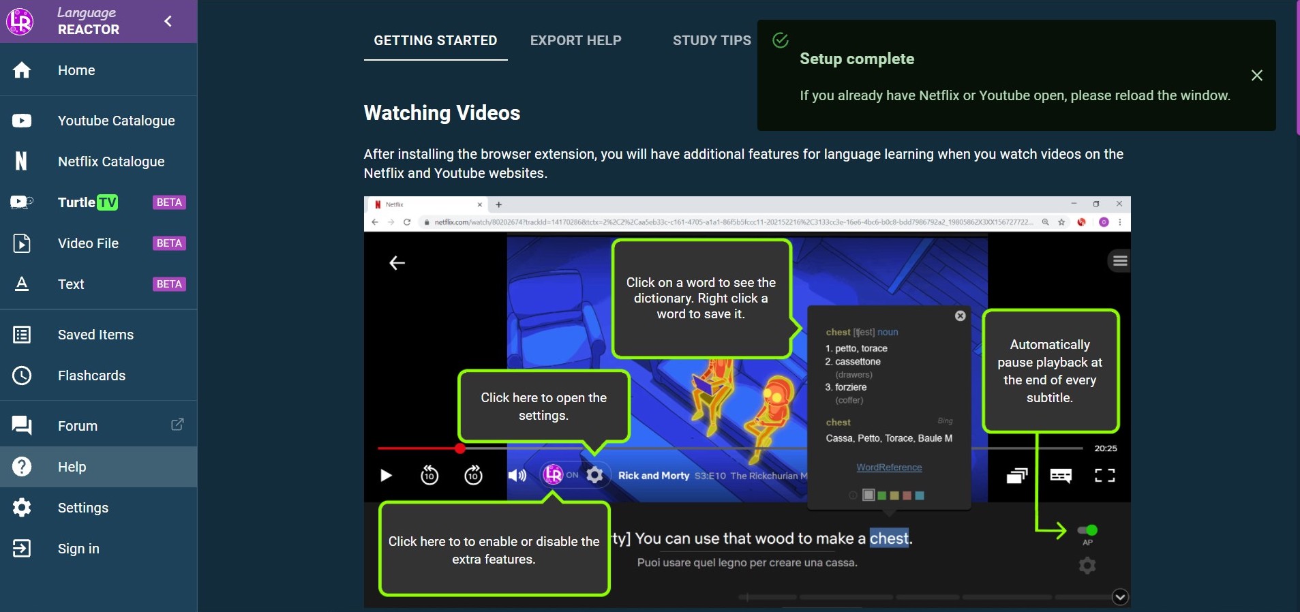Switch to the Study Tips tab

[712, 40]
